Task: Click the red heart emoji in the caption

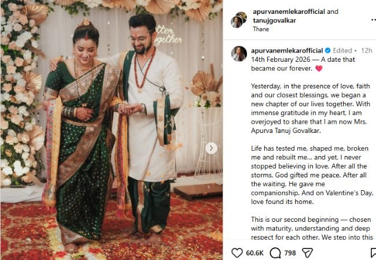Action: coord(319,69)
